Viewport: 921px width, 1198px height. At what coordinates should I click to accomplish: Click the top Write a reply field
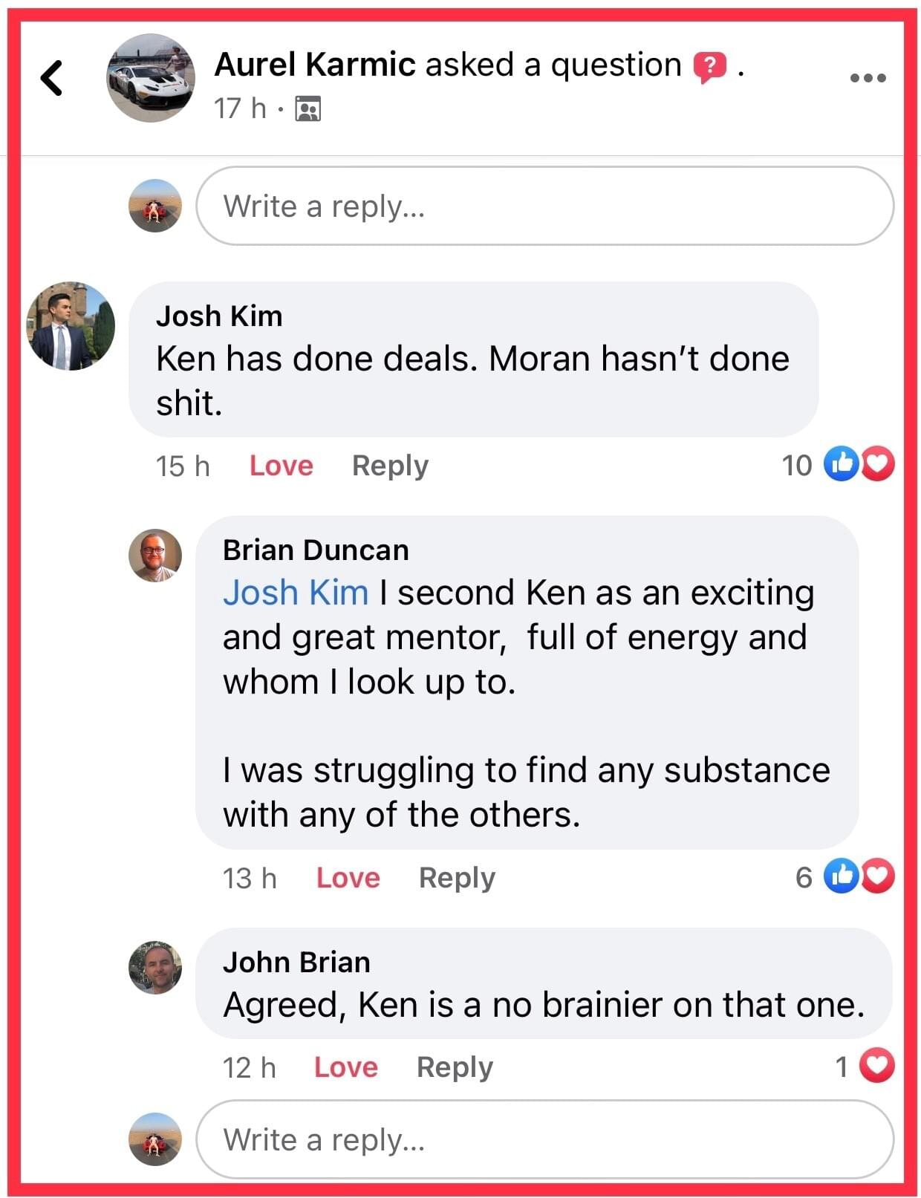click(544, 206)
